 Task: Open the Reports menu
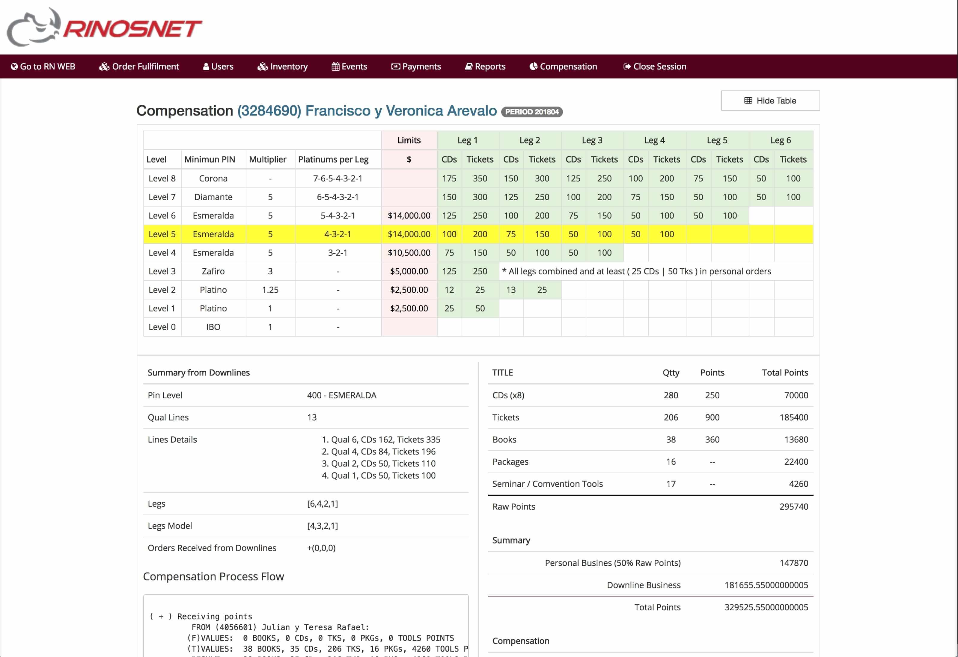485,66
